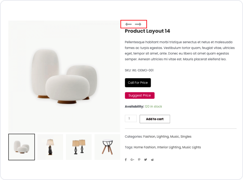Image resolution: width=243 pixels, height=180 pixels.
Task: Select the white pouf thumbnail
Action: click(x=21, y=147)
